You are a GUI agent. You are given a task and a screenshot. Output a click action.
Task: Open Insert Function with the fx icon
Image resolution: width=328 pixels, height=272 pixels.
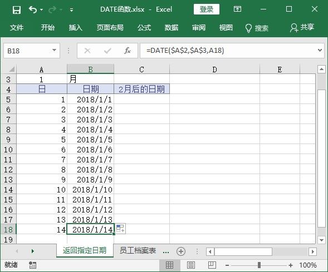pyautogui.click(x=128, y=51)
